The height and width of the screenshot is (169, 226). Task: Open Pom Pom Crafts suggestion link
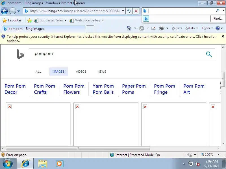pyautogui.click(x=45, y=89)
